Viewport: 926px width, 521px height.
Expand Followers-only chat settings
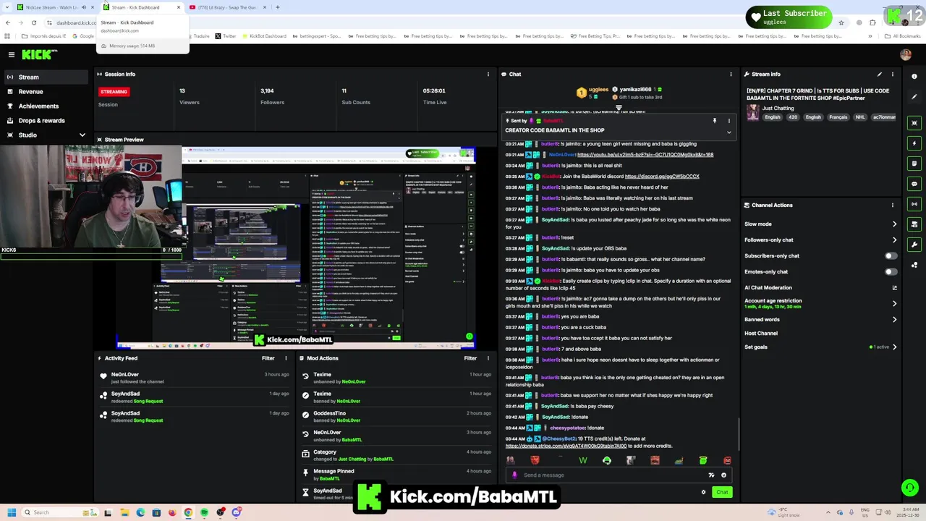click(x=895, y=240)
